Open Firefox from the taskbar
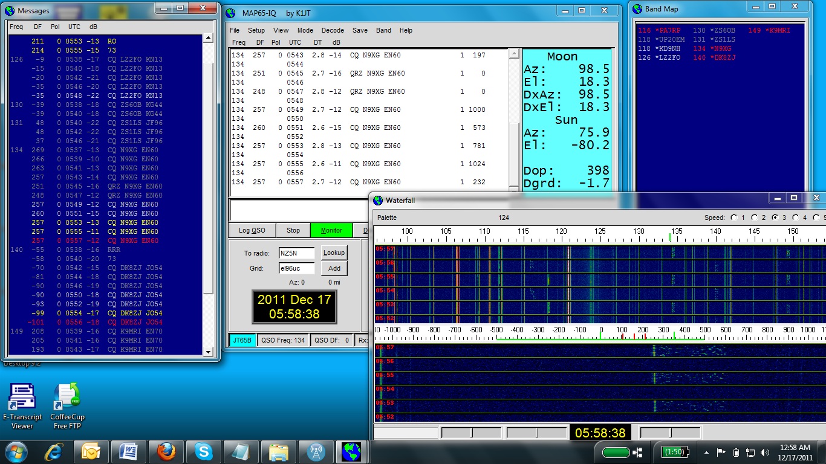 [x=165, y=451]
